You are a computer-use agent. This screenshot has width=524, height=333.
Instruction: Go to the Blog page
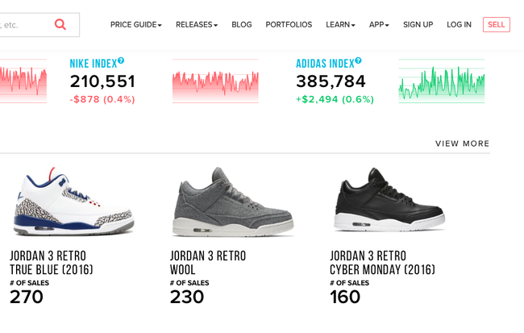tap(242, 25)
